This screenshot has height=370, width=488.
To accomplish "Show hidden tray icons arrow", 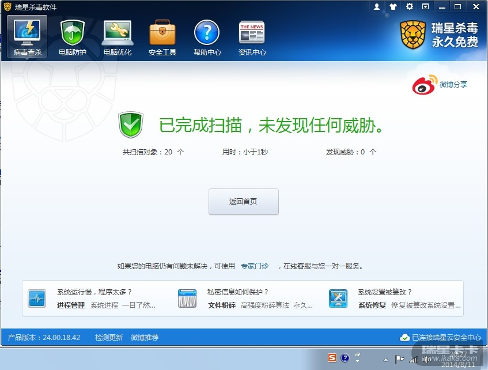I will click(x=385, y=360).
